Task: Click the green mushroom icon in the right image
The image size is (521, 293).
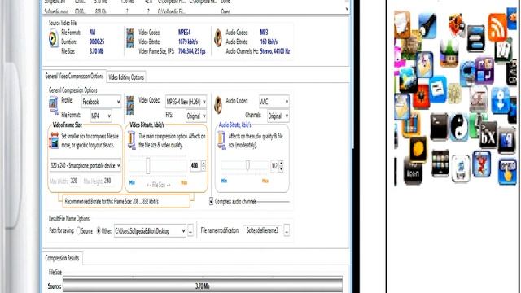Action: pyautogui.click(x=449, y=54)
